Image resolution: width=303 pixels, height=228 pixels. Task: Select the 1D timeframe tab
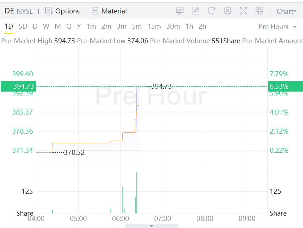(9, 27)
